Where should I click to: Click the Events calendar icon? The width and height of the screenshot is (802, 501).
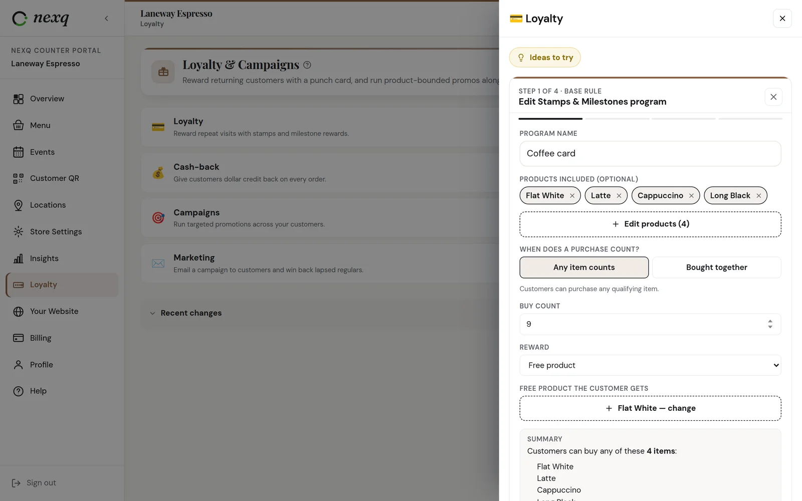pyautogui.click(x=19, y=152)
